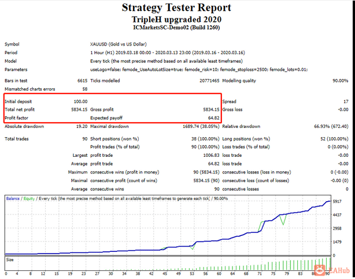This screenshot has width=355, height=279.
Task: Click the "Modelling quality" label
Action: pyautogui.click(x=239, y=81)
